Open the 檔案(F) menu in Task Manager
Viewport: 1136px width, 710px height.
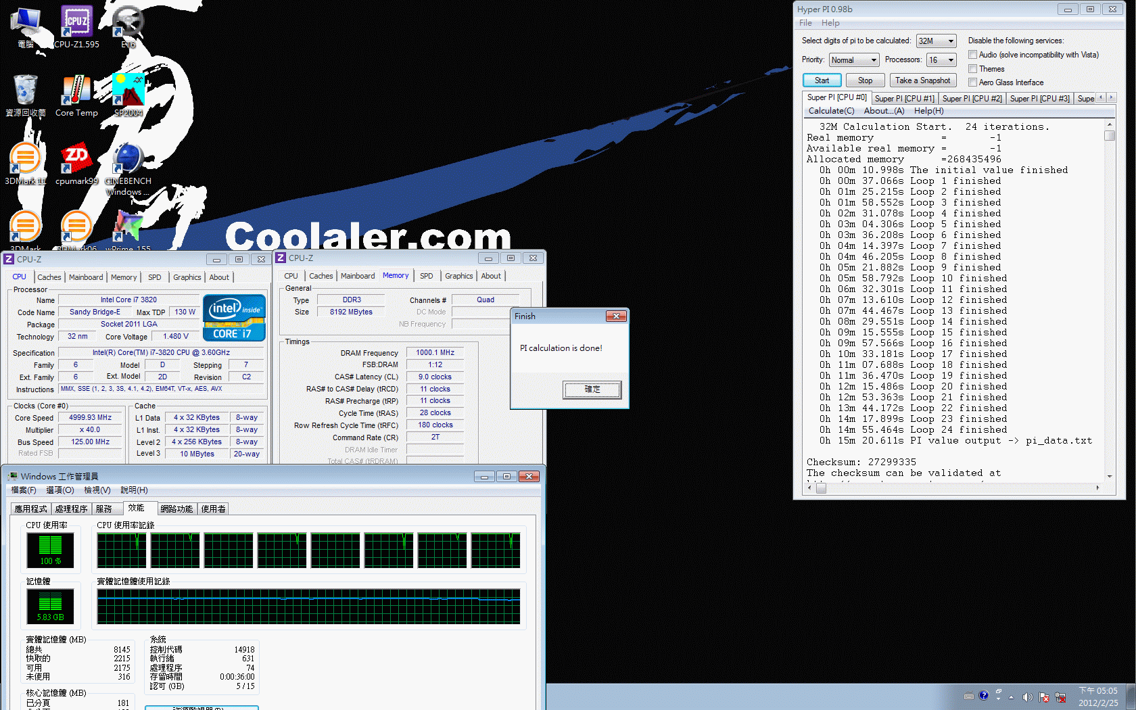point(24,490)
